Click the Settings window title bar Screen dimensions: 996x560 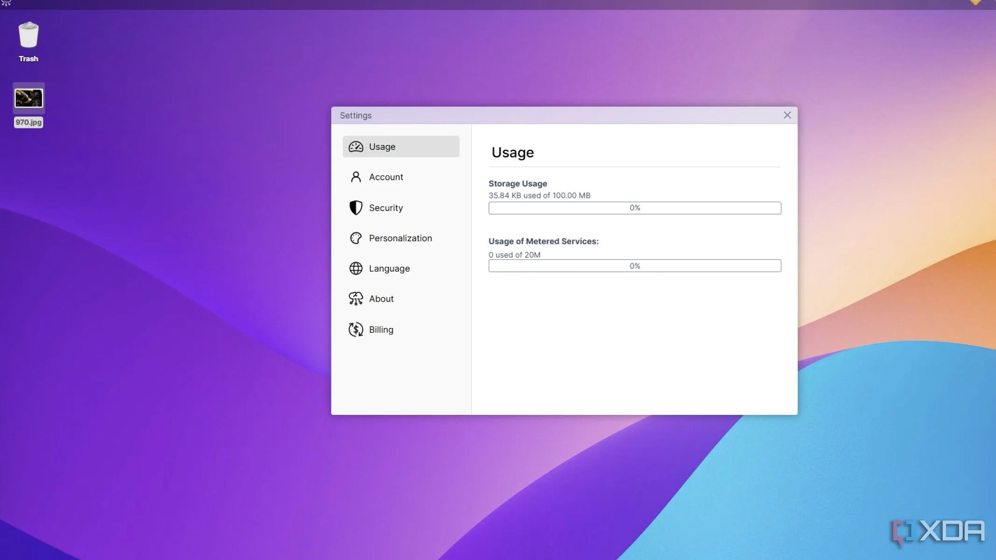coord(564,115)
